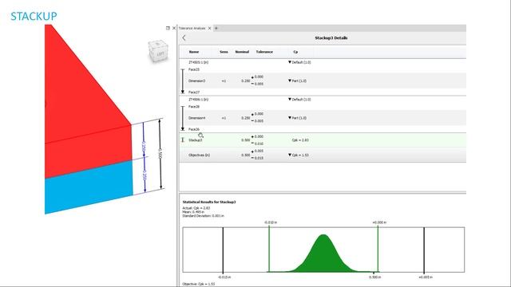This screenshot has width=511, height=287.
Task: Click the Stackup3 row icon
Action: (x=183, y=140)
